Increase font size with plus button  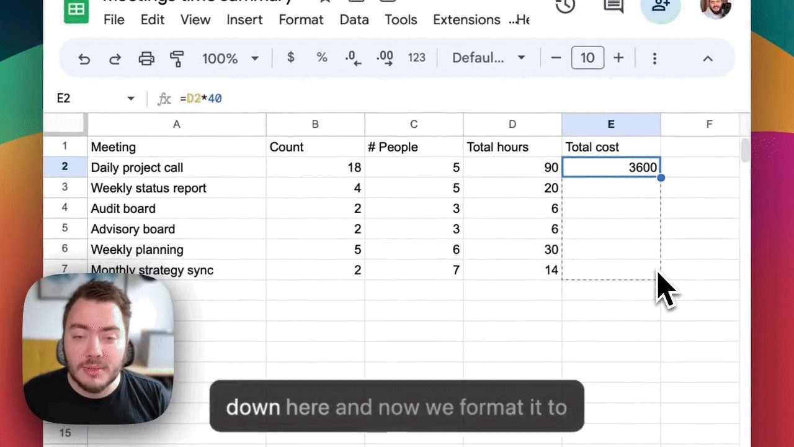point(618,58)
